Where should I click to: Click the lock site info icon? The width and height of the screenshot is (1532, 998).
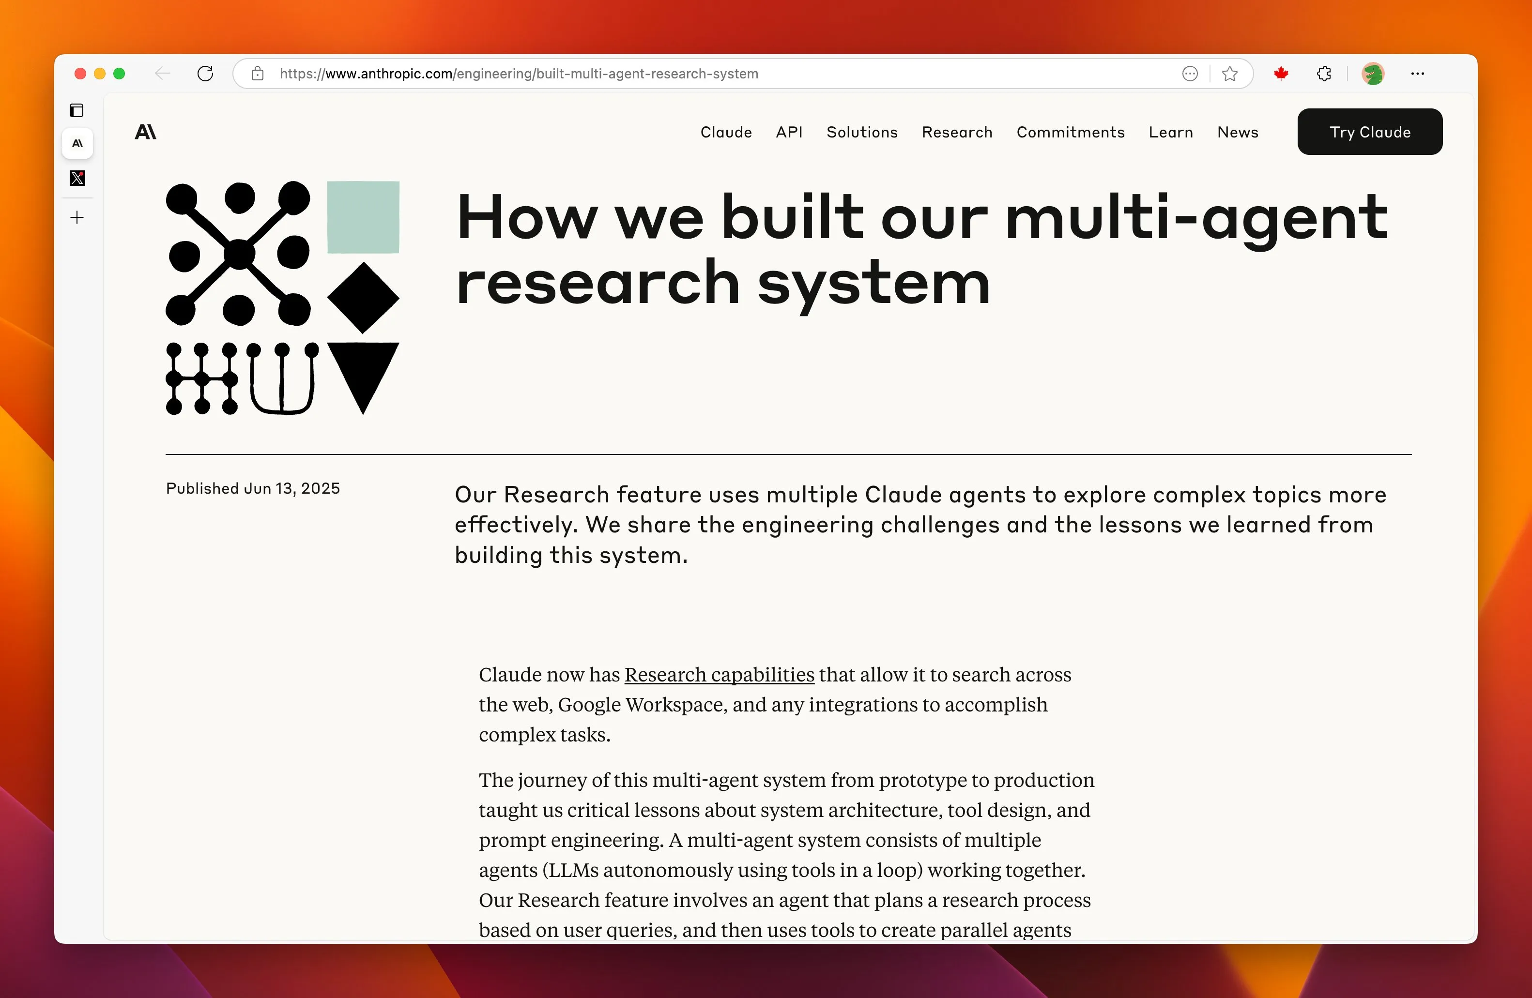coord(258,74)
